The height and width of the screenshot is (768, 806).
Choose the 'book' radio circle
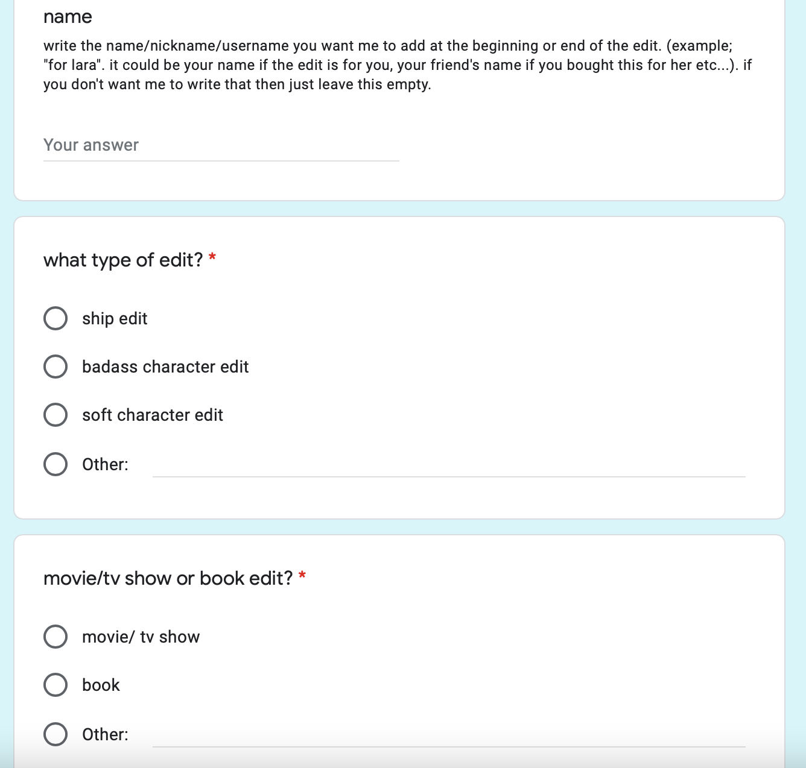(56, 685)
